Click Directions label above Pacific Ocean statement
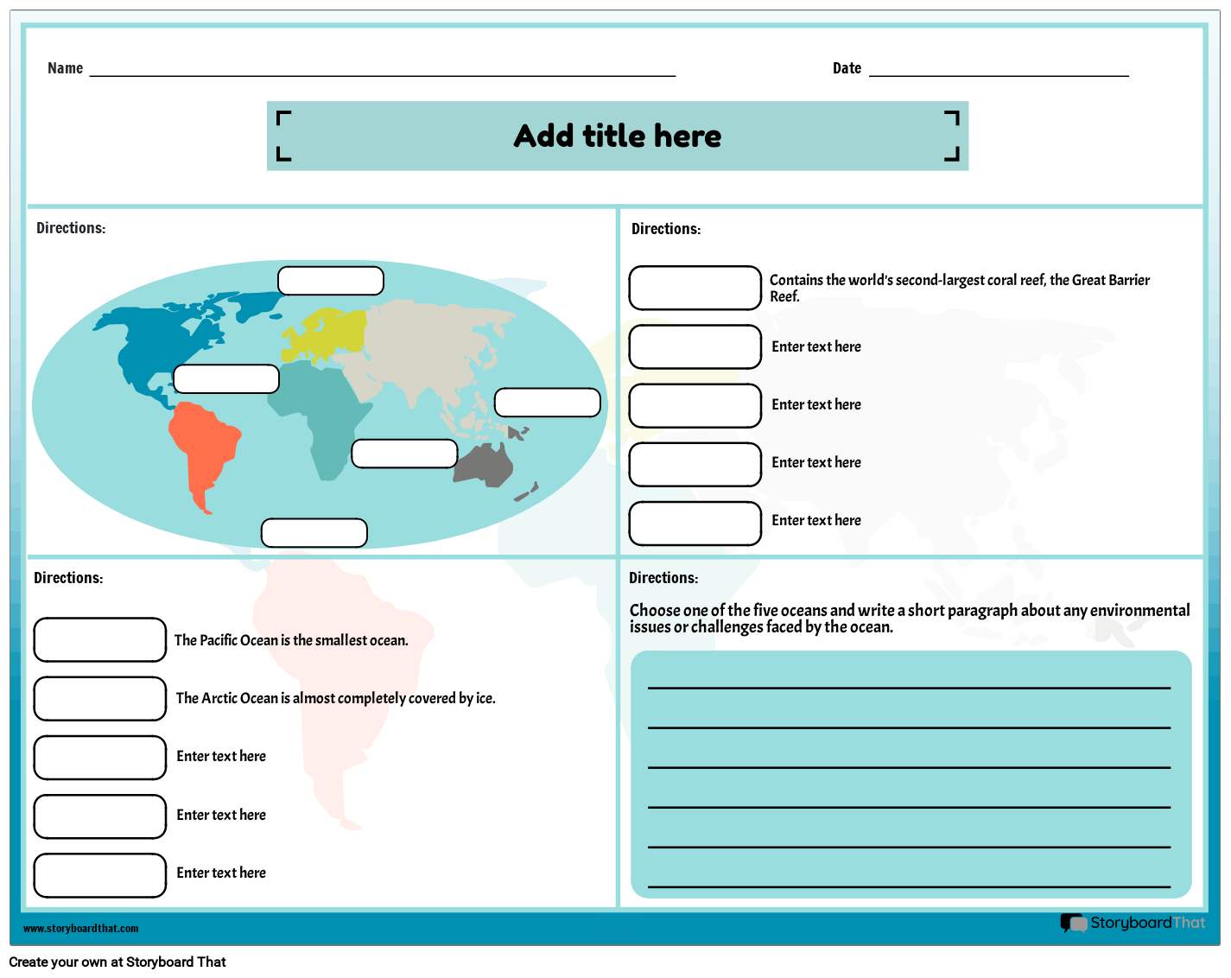1231x978 pixels. pos(68,578)
